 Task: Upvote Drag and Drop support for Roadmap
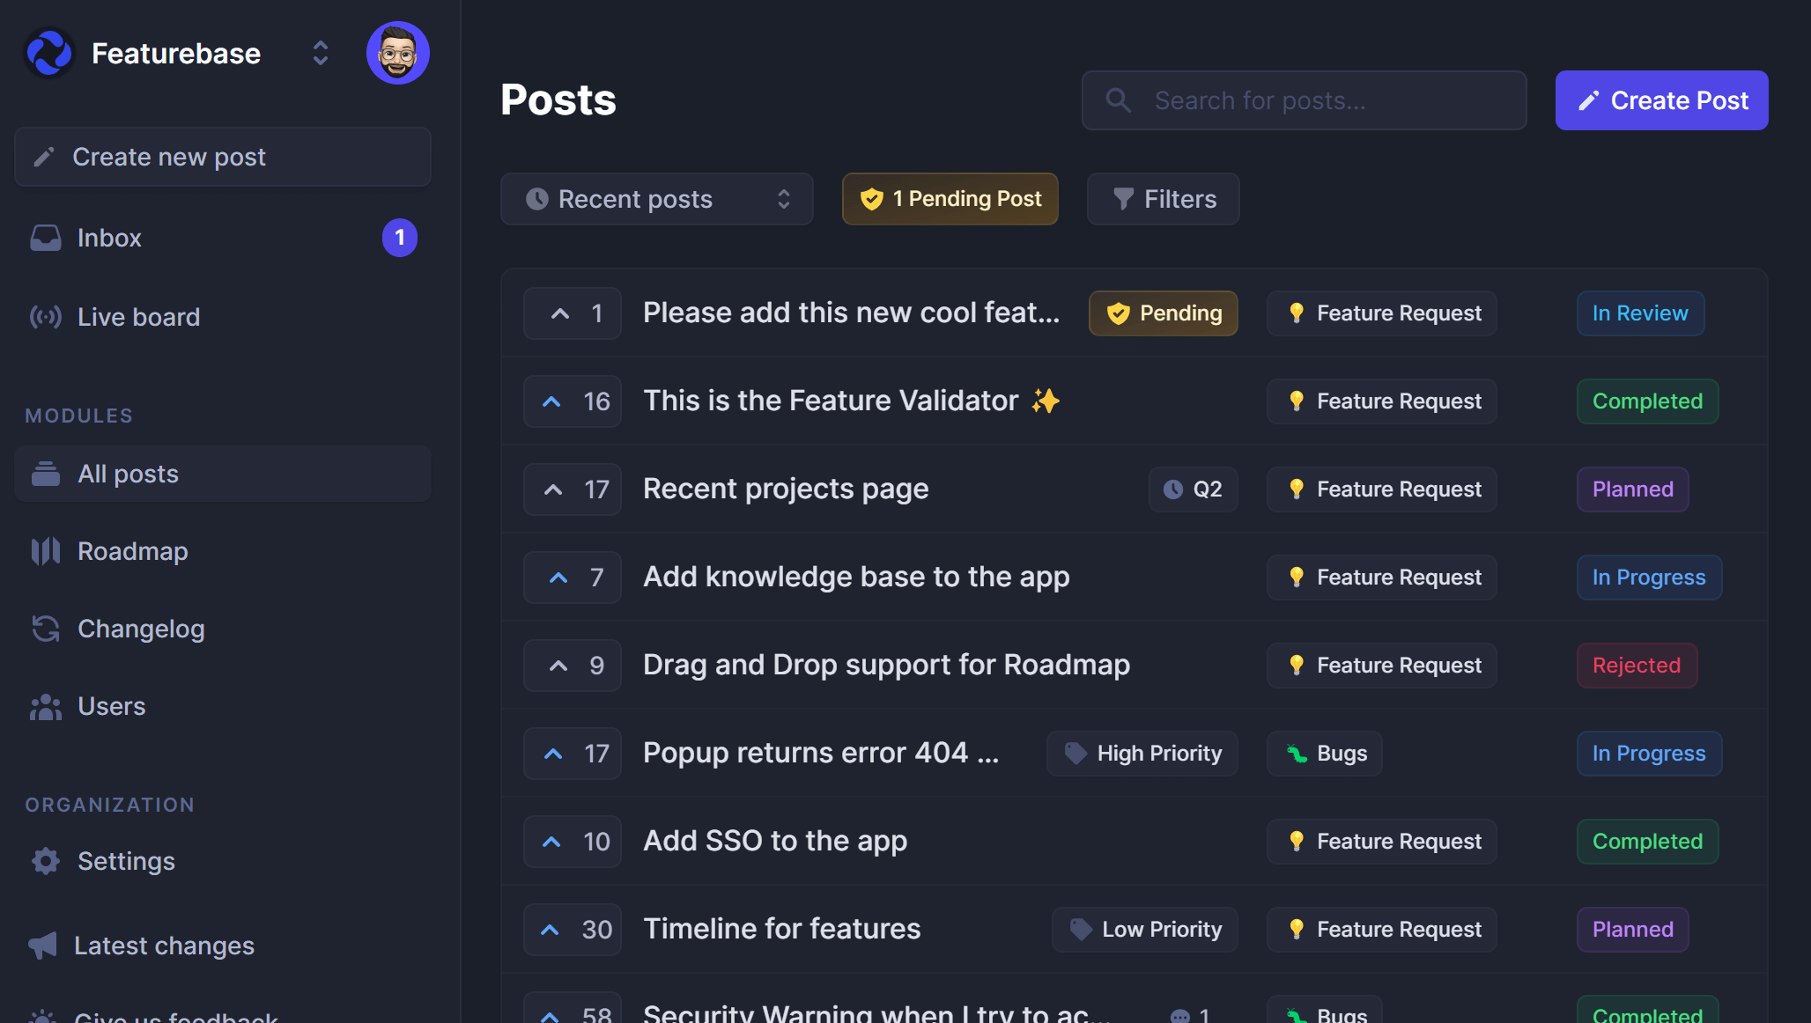click(573, 666)
